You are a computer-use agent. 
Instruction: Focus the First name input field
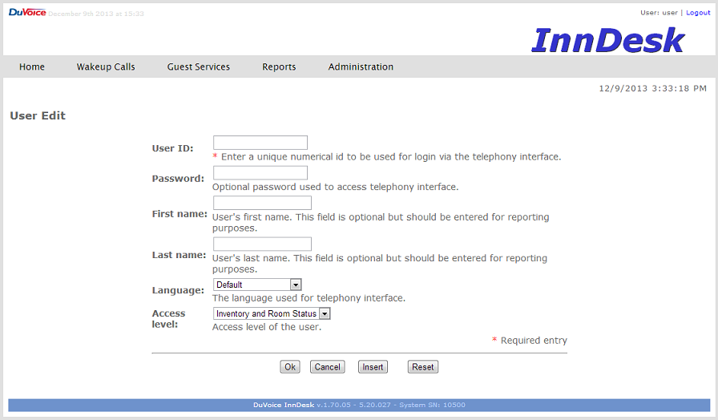262,203
